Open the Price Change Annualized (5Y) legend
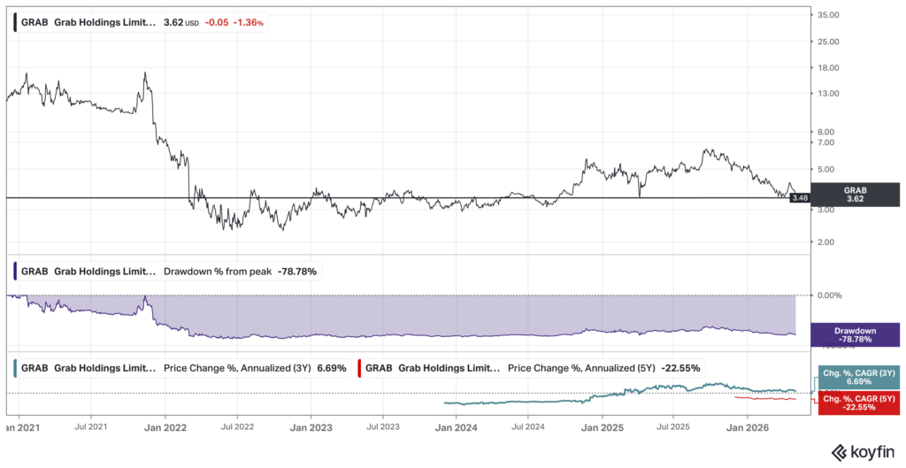 [531, 367]
